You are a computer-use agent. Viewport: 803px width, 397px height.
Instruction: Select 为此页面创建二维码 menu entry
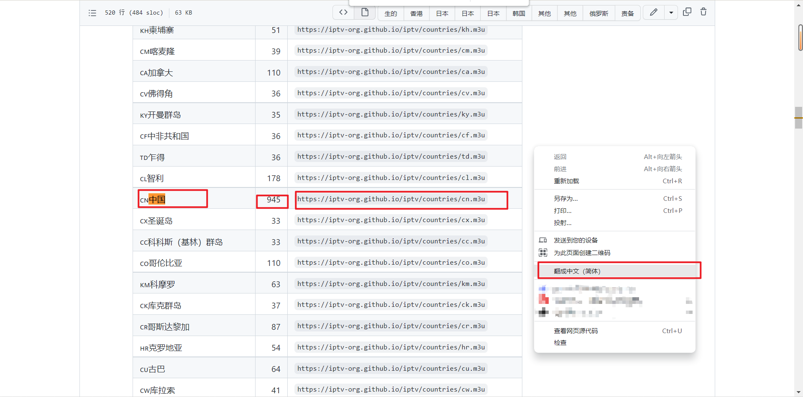(x=615, y=253)
